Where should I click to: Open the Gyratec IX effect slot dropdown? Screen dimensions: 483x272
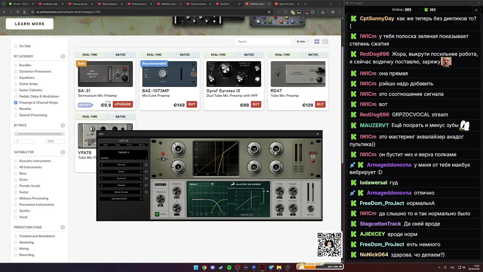coord(122,178)
